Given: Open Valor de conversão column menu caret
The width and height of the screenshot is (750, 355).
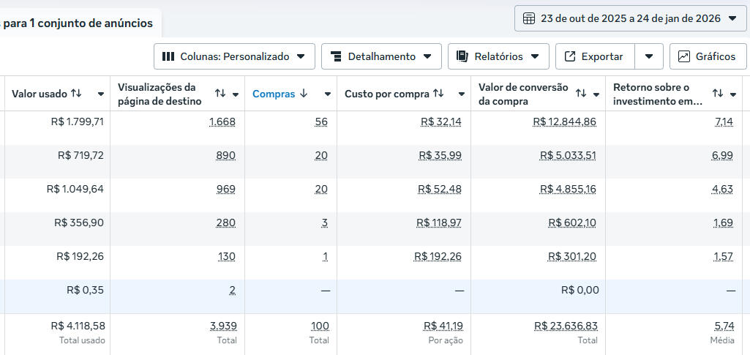Looking at the screenshot, I should 596,94.
